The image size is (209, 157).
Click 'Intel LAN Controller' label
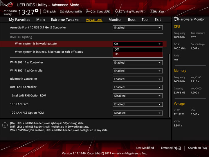click(x=23, y=87)
